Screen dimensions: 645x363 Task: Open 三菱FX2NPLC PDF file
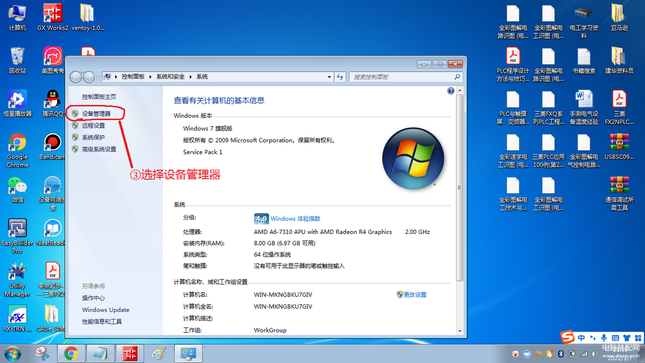click(619, 107)
